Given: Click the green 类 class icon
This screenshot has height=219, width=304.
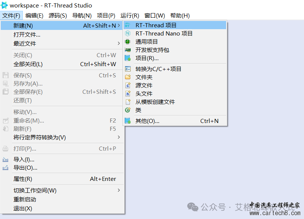Looking at the screenshot, I should (x=128, y=110).
